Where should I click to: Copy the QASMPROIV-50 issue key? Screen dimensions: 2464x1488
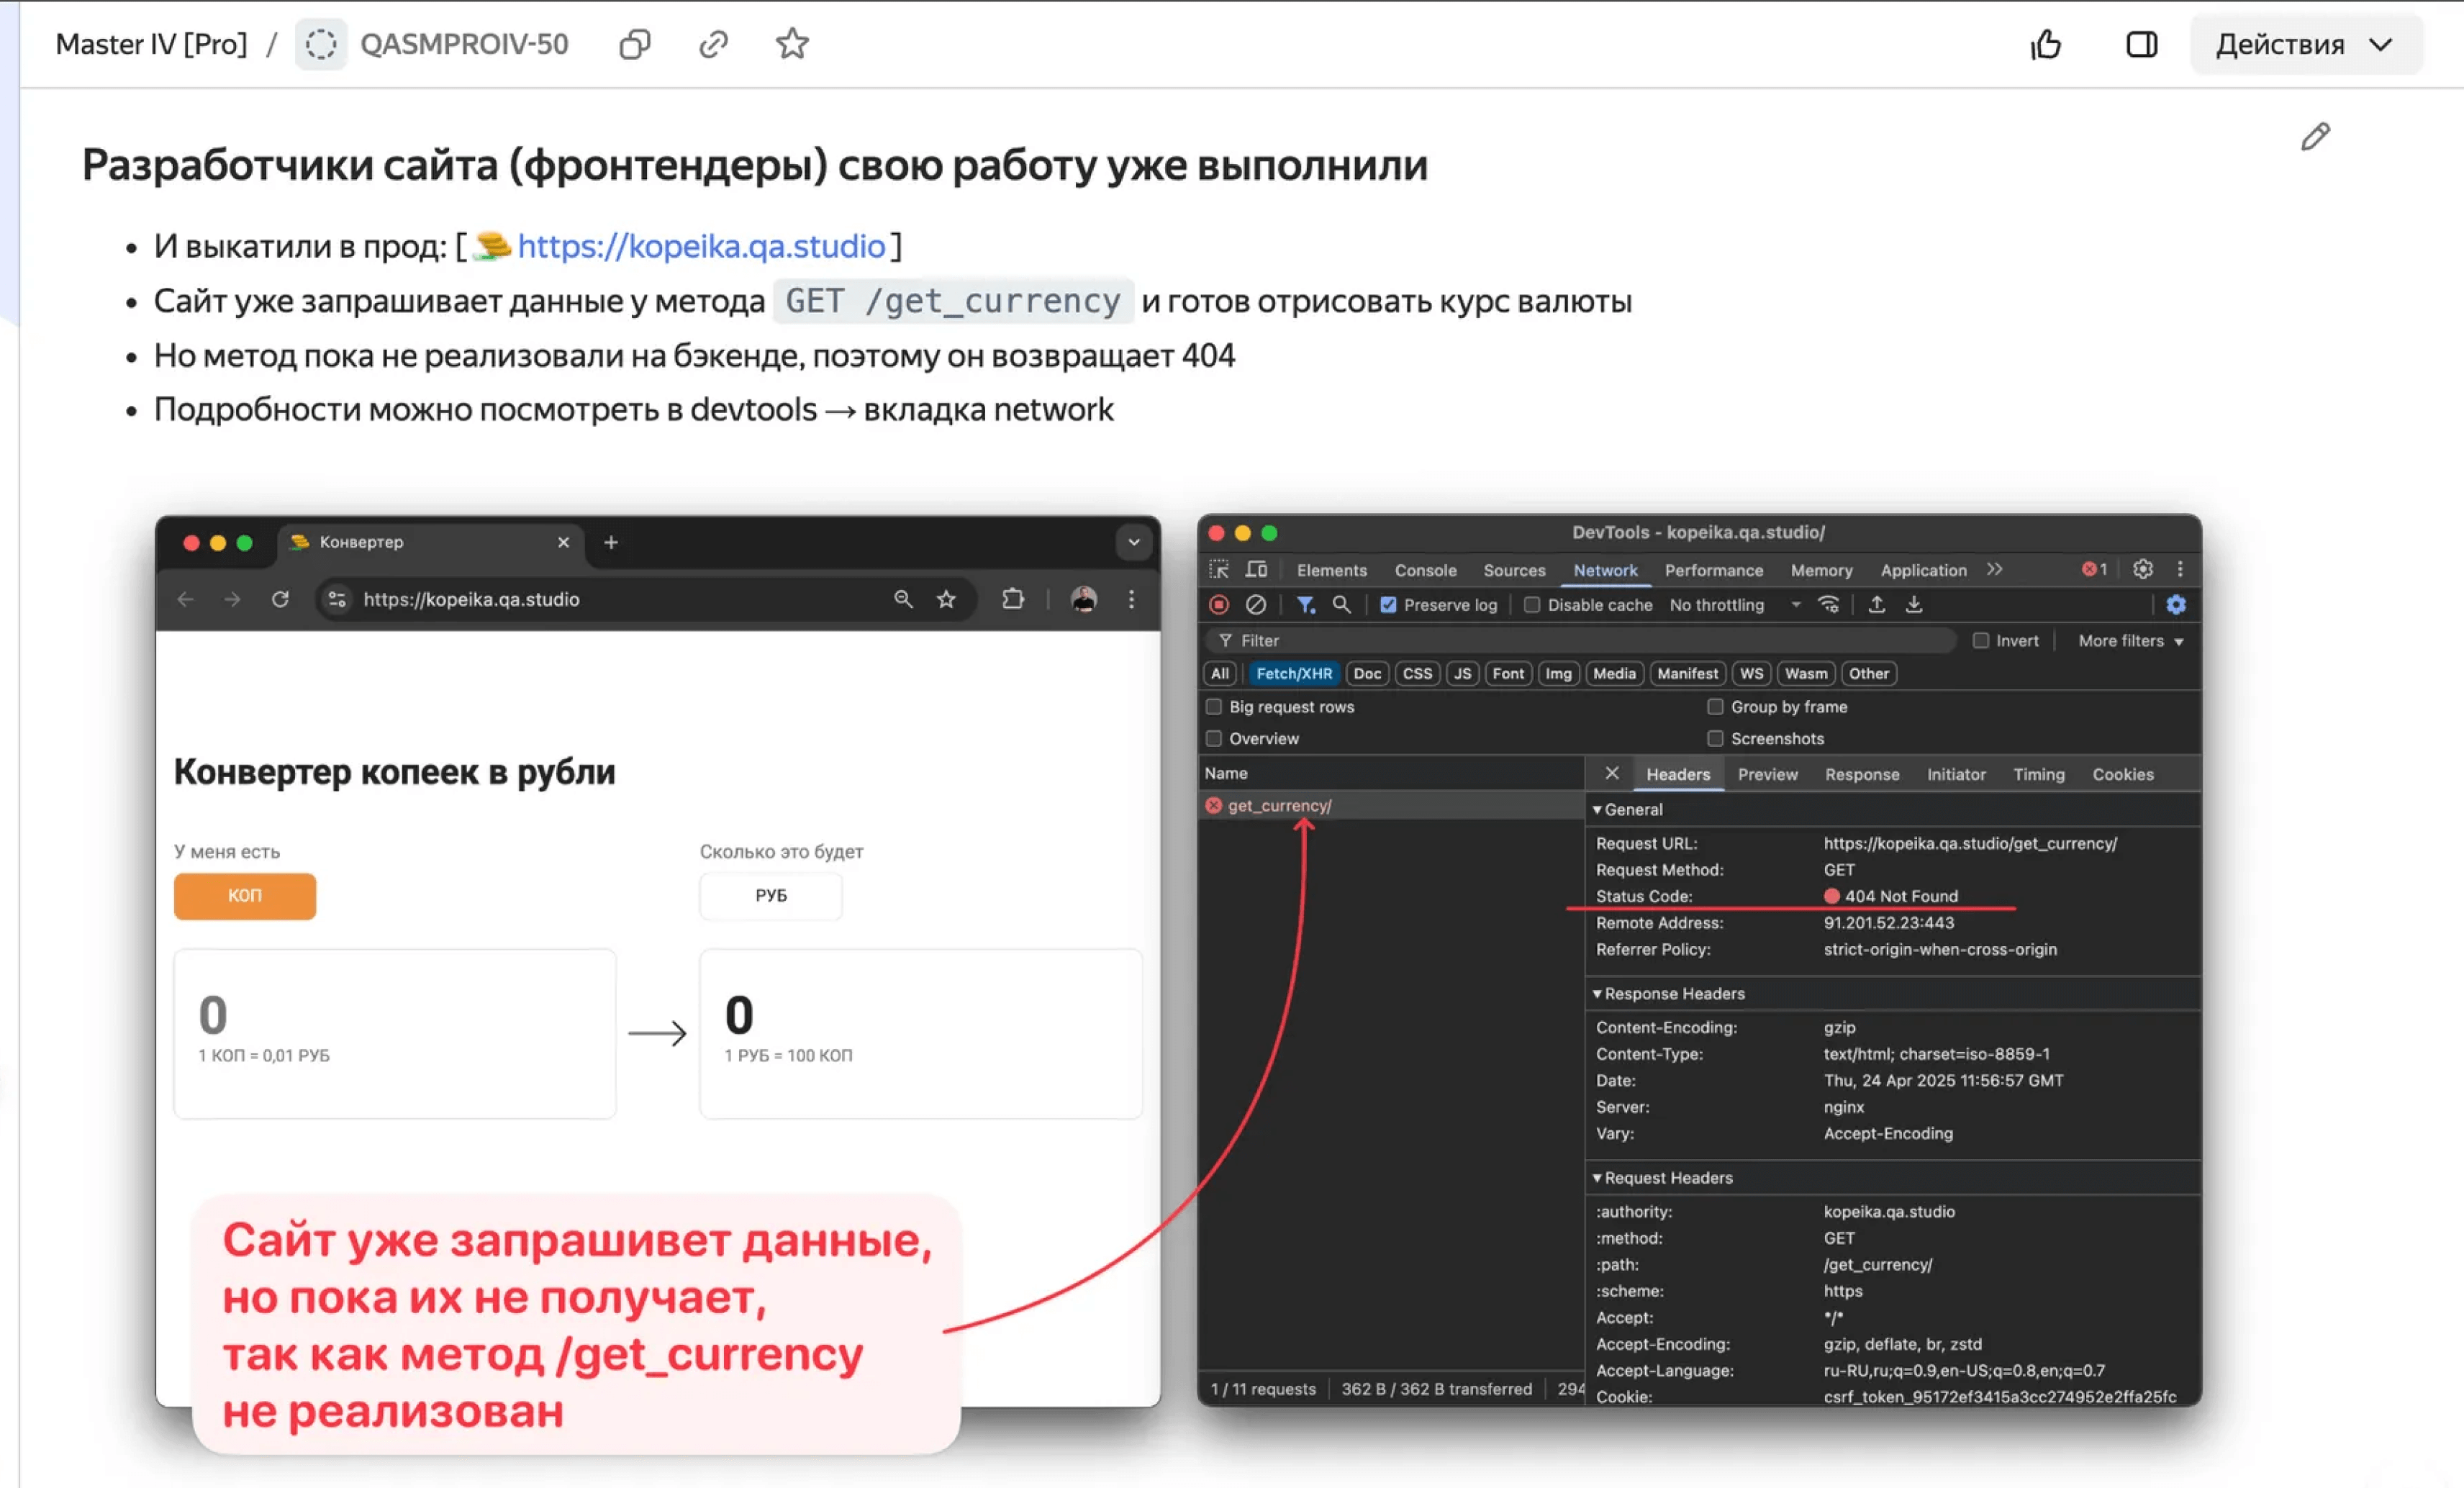click(x=634, y=44)
